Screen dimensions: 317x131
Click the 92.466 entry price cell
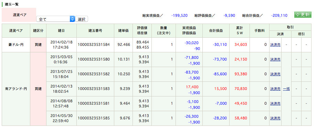(124, 45)
